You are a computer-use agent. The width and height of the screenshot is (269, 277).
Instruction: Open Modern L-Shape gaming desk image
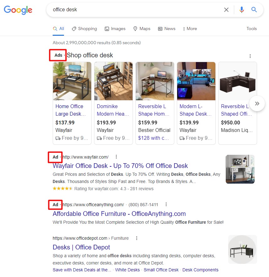click(196, 81)
